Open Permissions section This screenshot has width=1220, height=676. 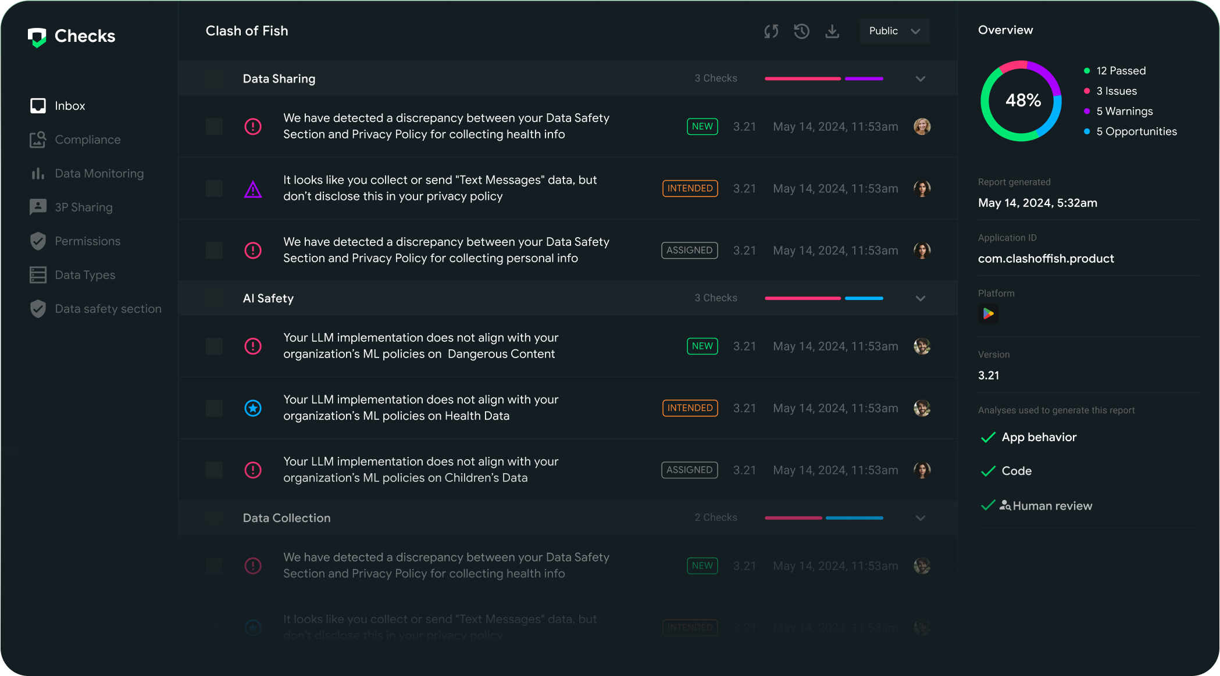(88, 241)
